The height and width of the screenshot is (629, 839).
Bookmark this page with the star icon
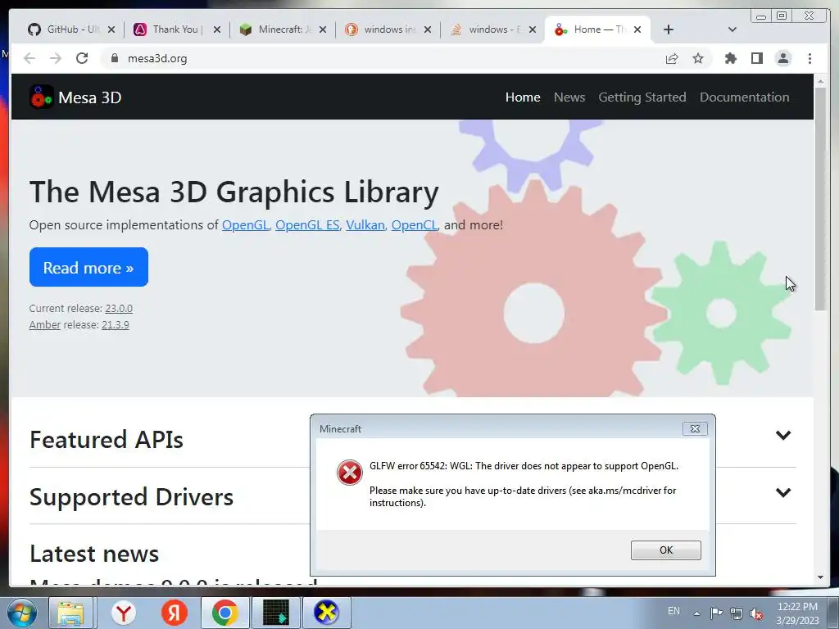698,58
